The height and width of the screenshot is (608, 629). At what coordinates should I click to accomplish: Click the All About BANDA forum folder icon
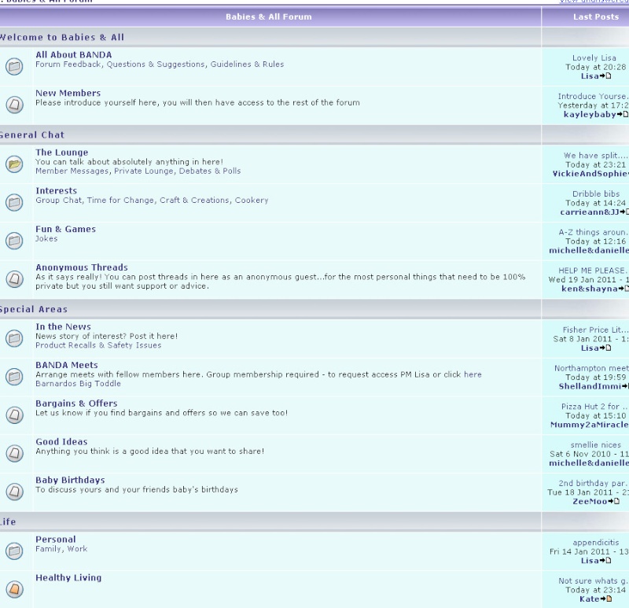click(14, 66)
